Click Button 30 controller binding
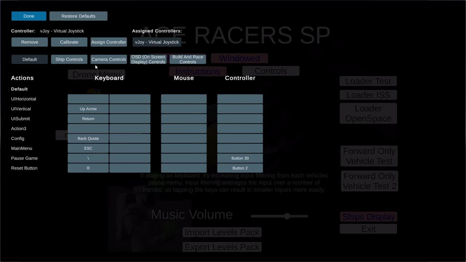Viewport: 466px width, 262px height. [240, 158]
